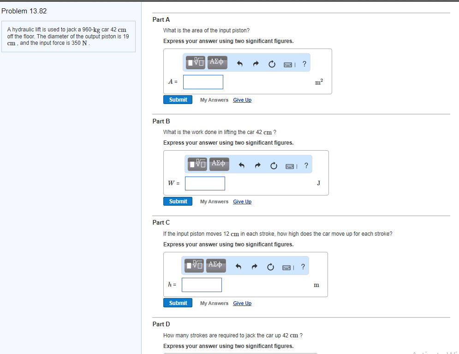Reset the Part A answer field

click(x=272, y=64)
